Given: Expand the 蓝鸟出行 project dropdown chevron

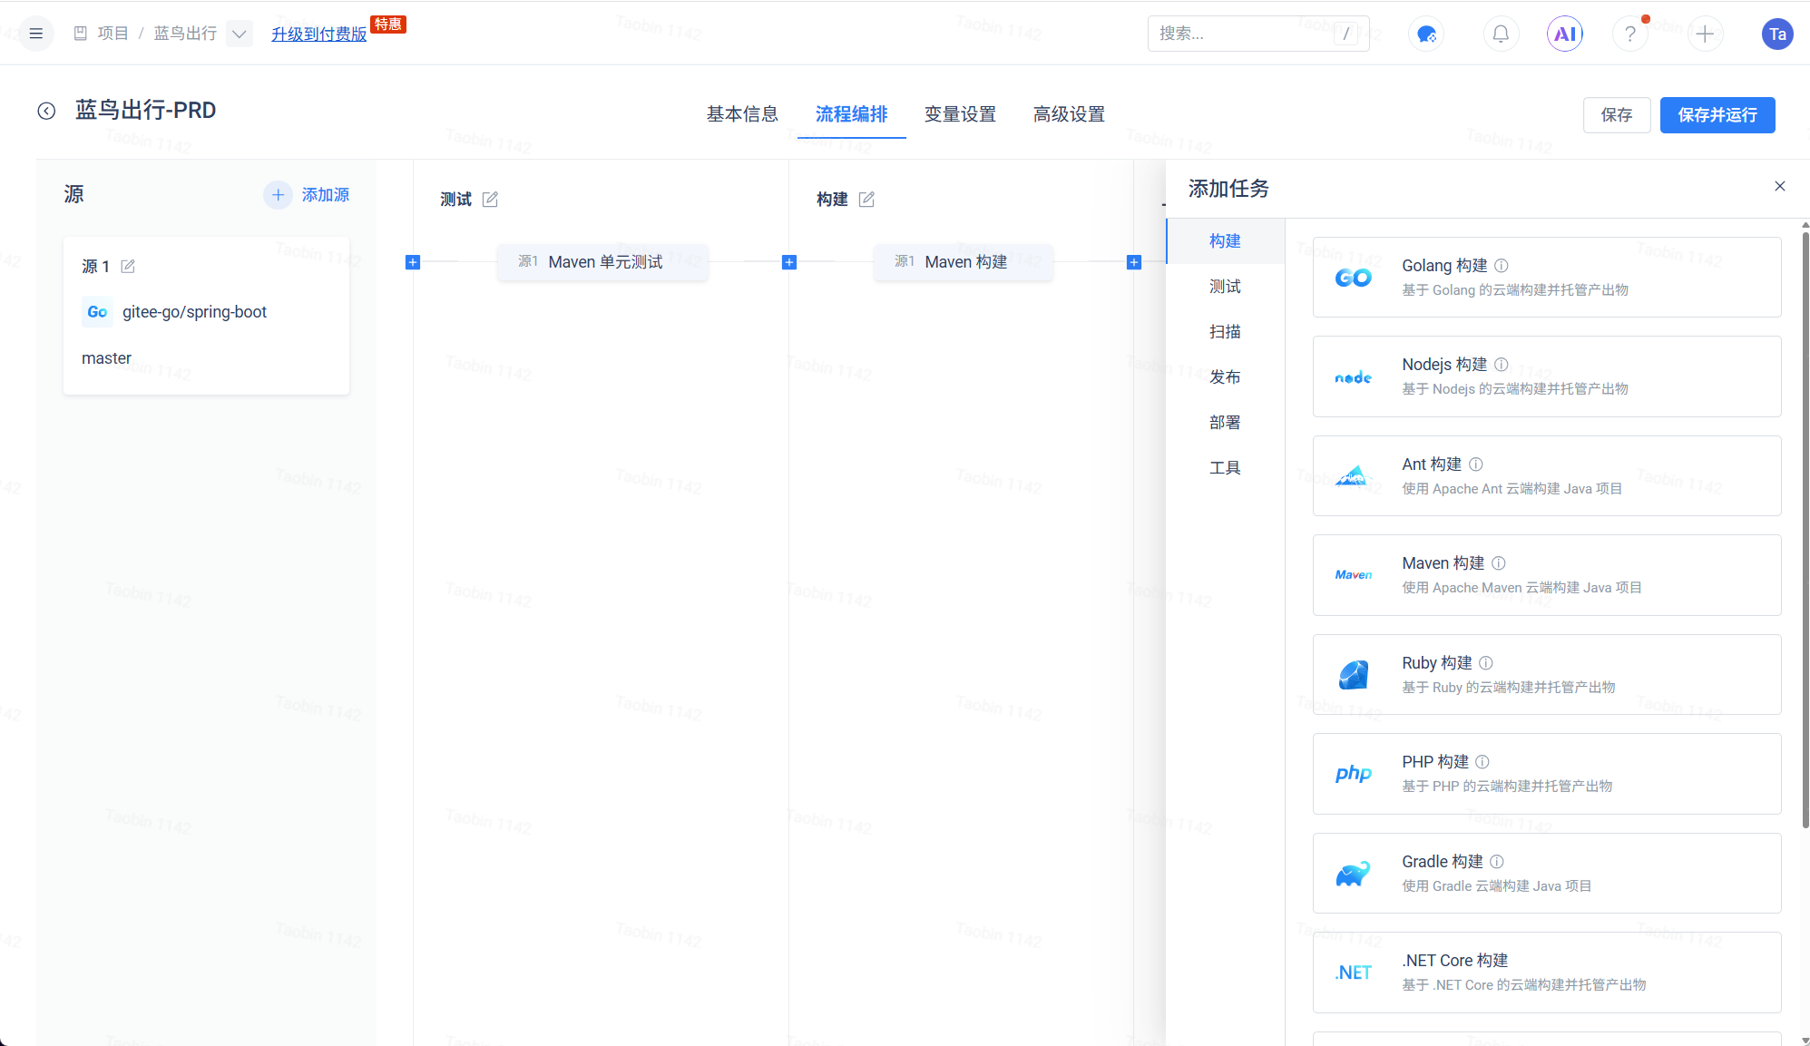Looking at the screenshot, I should [x=239, y=34].
